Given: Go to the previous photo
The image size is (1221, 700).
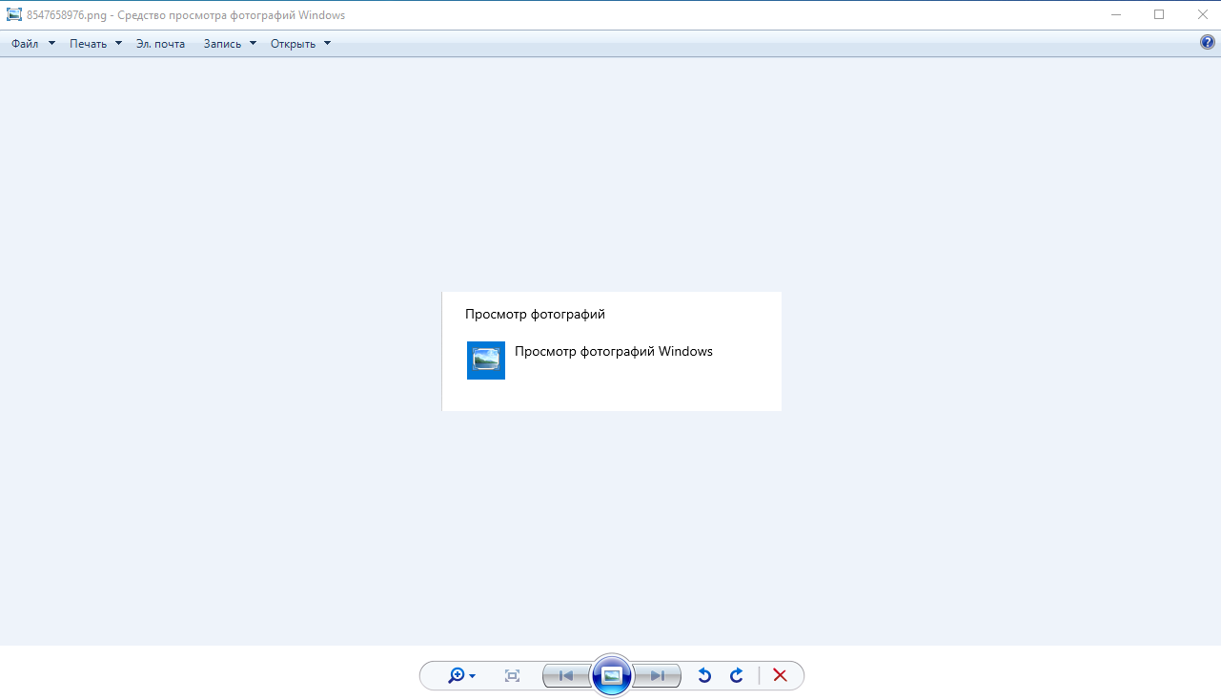Looking at the screenshot, I should (x=566, y=675).
